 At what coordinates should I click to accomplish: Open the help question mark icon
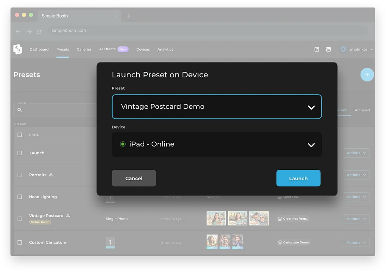tap(317, 49)
